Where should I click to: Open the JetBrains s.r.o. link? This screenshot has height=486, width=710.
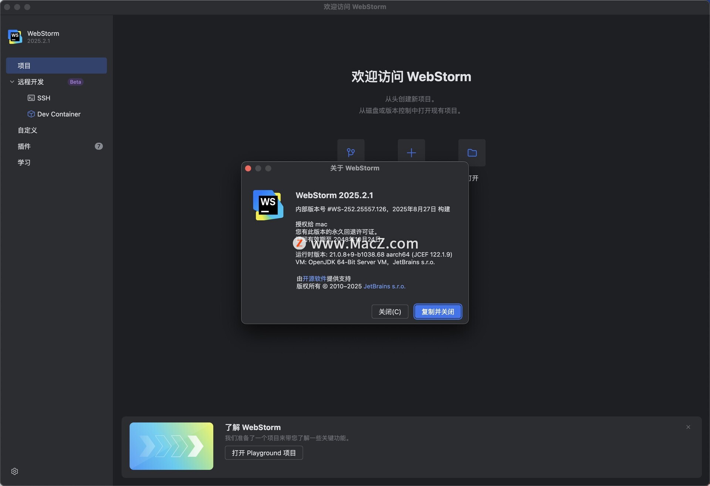tap(385, 286)
